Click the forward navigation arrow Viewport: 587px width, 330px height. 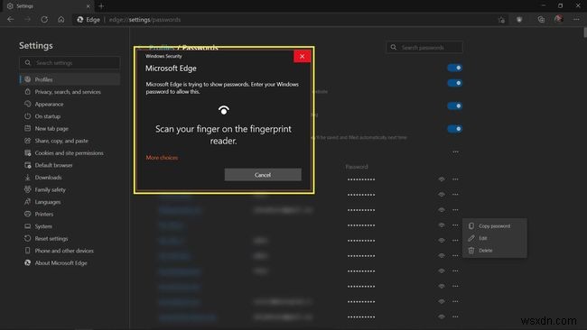pyautogui.click(x=27, y=20)
